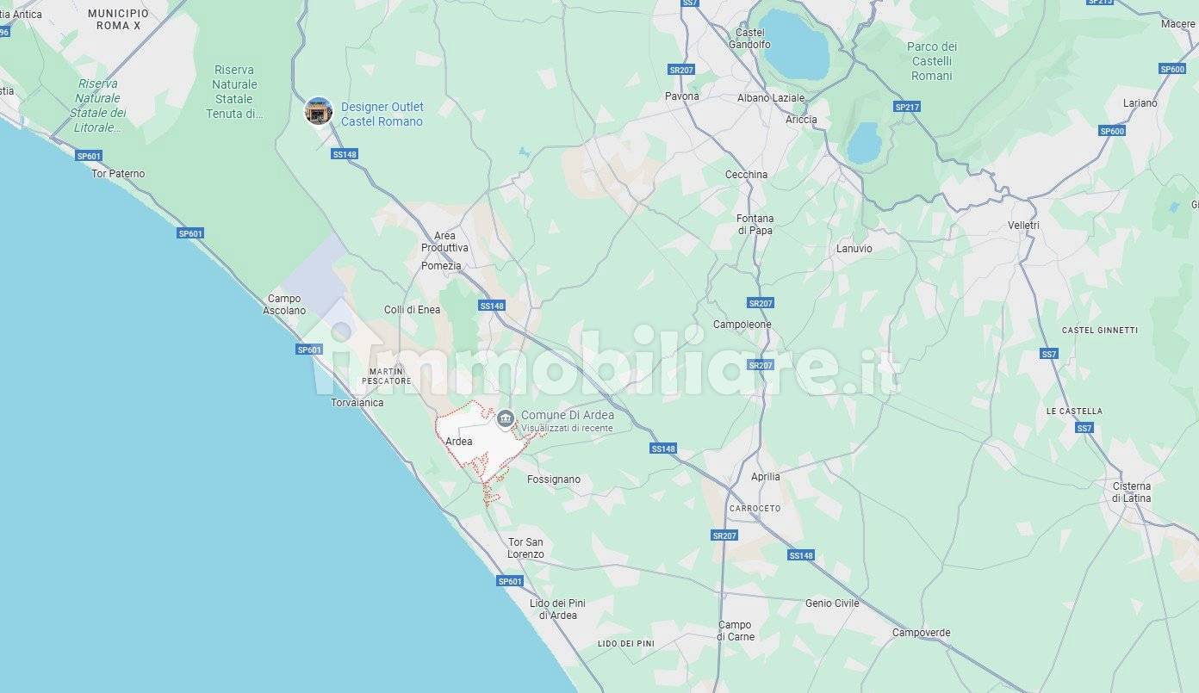
Task: Select the Cisterna di Latina label
Action: [x=1132, y=492]
